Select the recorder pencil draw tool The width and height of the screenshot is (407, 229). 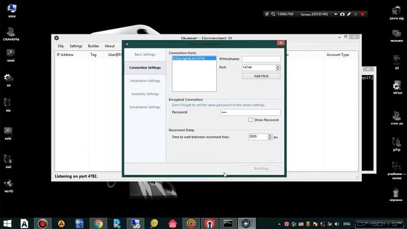349,14
